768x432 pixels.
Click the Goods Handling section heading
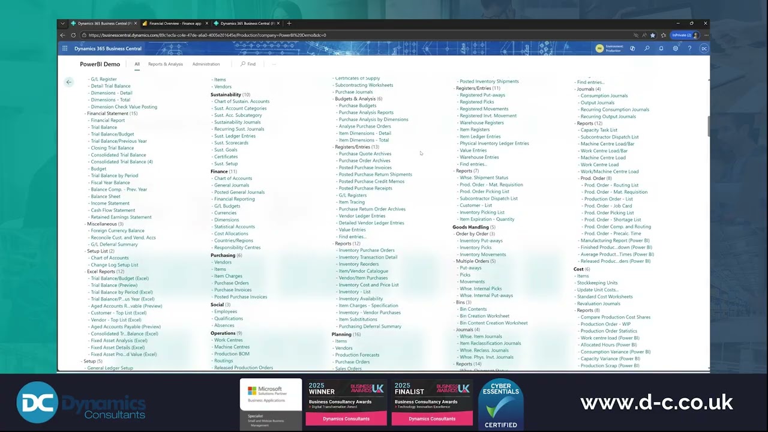tap(470, 227)
